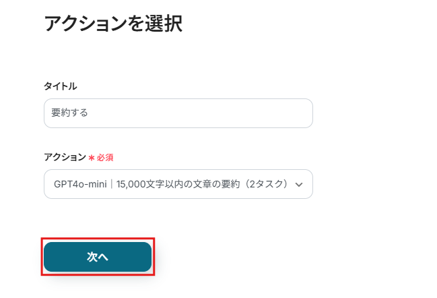Focus the タイトル input field
Image resolution: width=437 pixels, height=298 pixels.
click(178, 113)
